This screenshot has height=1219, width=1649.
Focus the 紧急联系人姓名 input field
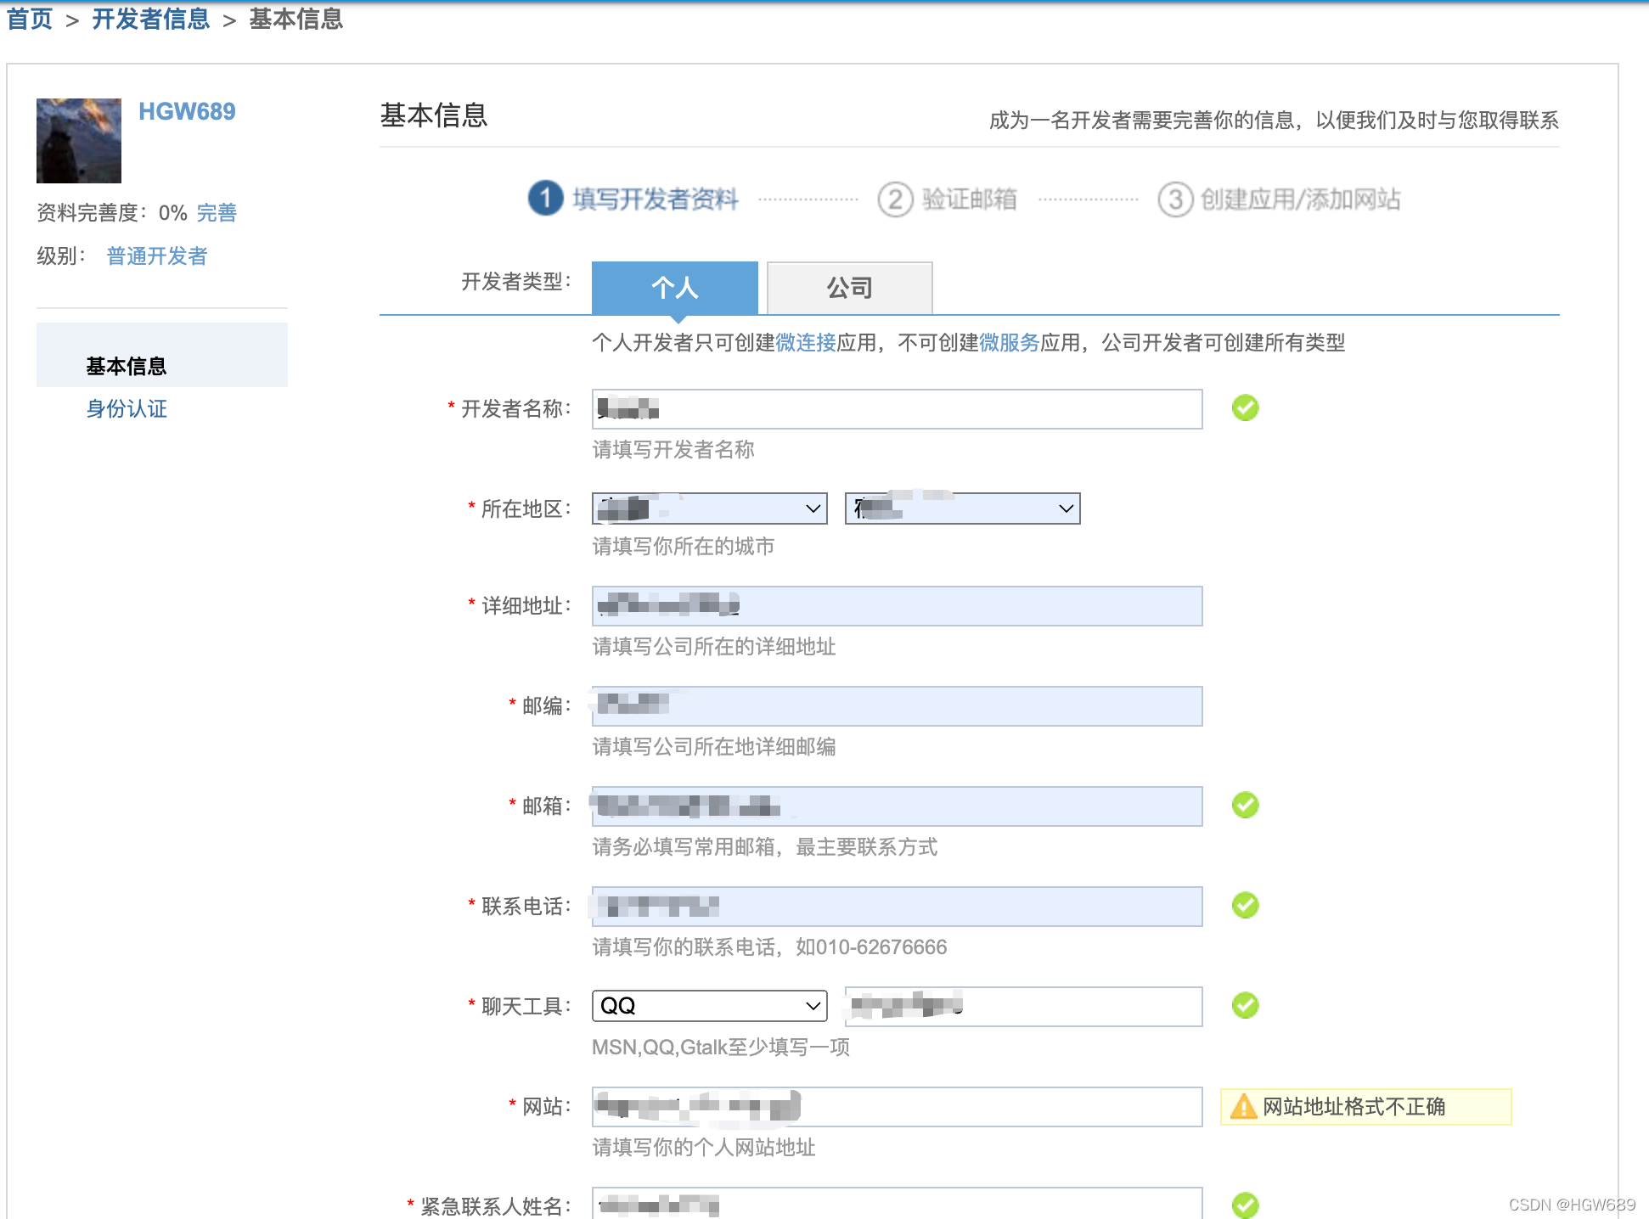click(x=898, y=1204)
